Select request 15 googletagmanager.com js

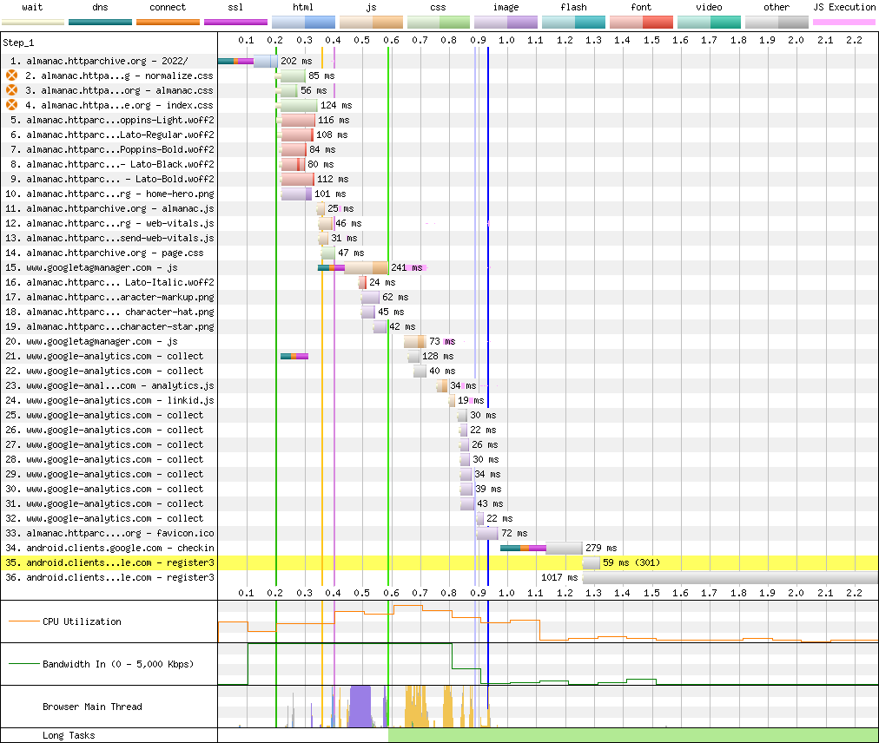point(91,267)
